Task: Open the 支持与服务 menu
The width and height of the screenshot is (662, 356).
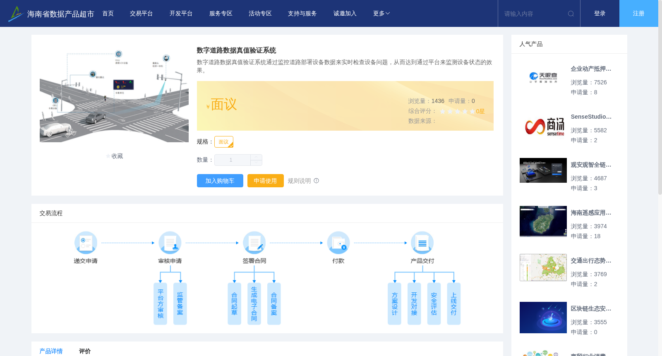Action: (302, 14)
